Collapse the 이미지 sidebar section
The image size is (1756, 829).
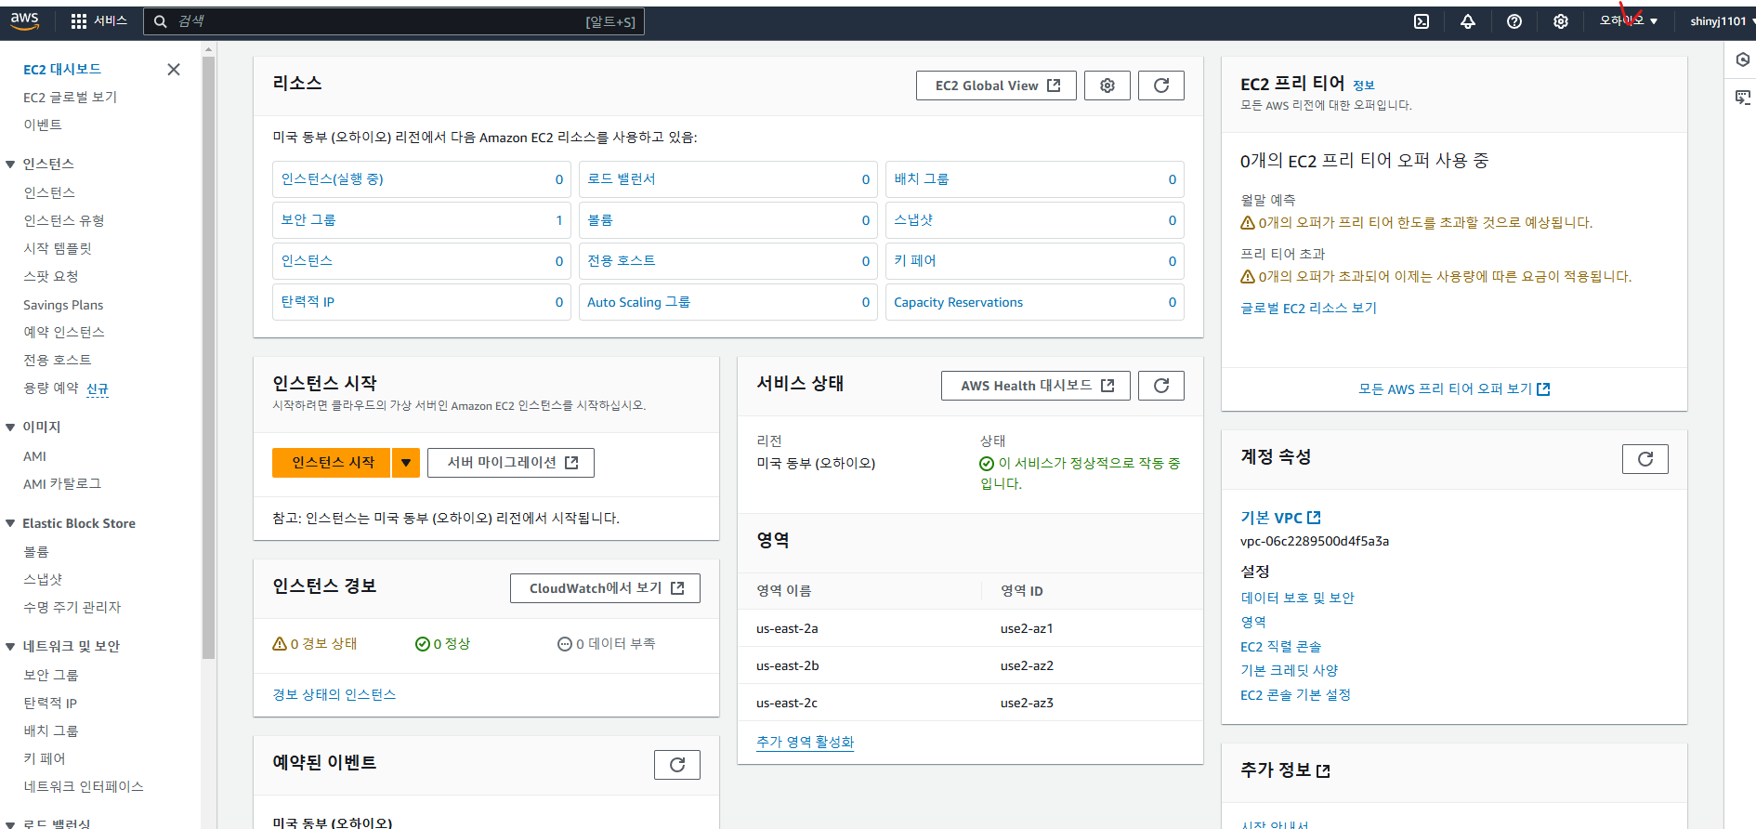point(11,428)
